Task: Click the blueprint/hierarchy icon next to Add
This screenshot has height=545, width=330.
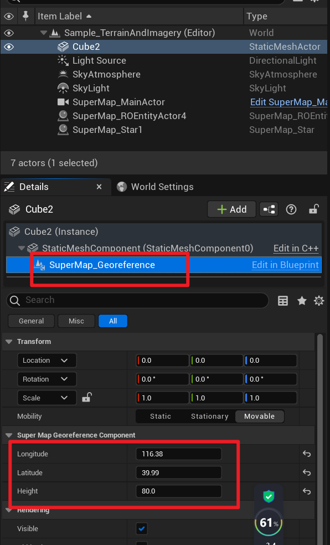Action: (269, 209)
